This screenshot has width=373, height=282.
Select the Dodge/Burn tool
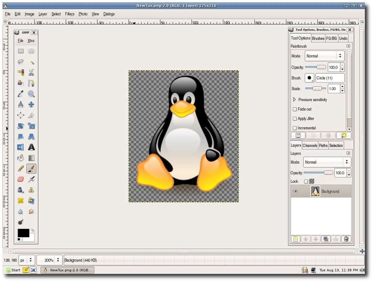point(21,222)
